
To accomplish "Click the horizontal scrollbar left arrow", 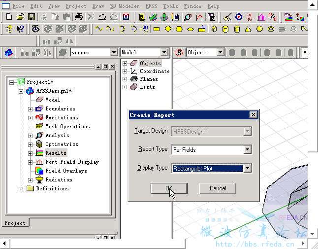I will point(4,243).
